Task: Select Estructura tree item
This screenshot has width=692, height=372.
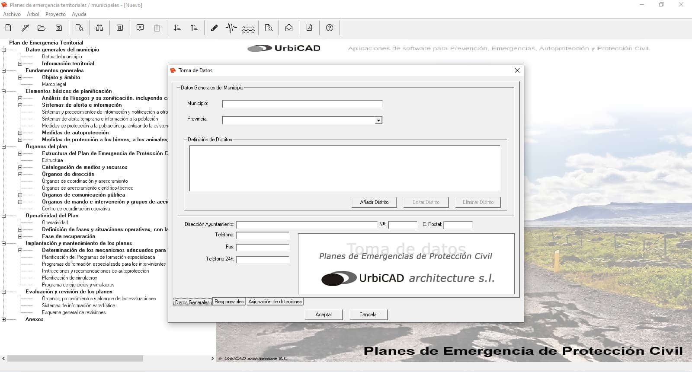Action: 52,160
